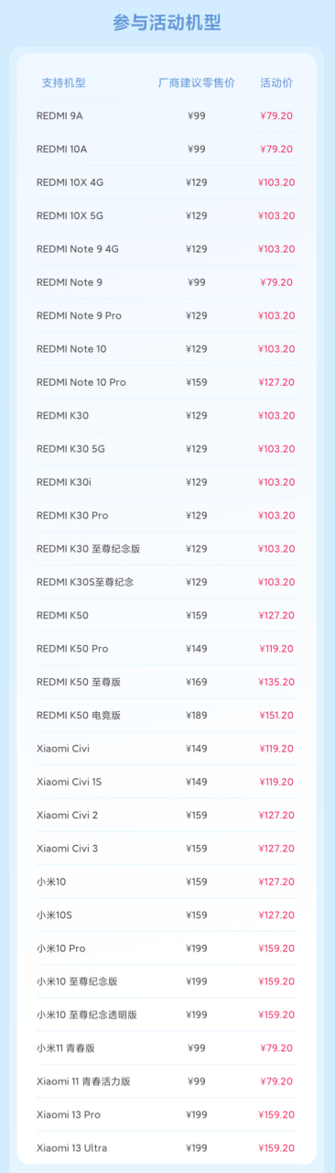
Task: Select the REDMI K30i row
Action: click(x=167, y=482)
